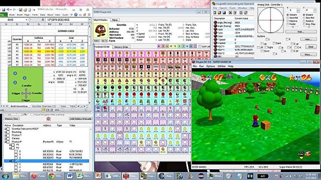The image size is (321, 180).
Task: Click the dashed-outline selected slot in the grid
Action: [x=163, y=81]
